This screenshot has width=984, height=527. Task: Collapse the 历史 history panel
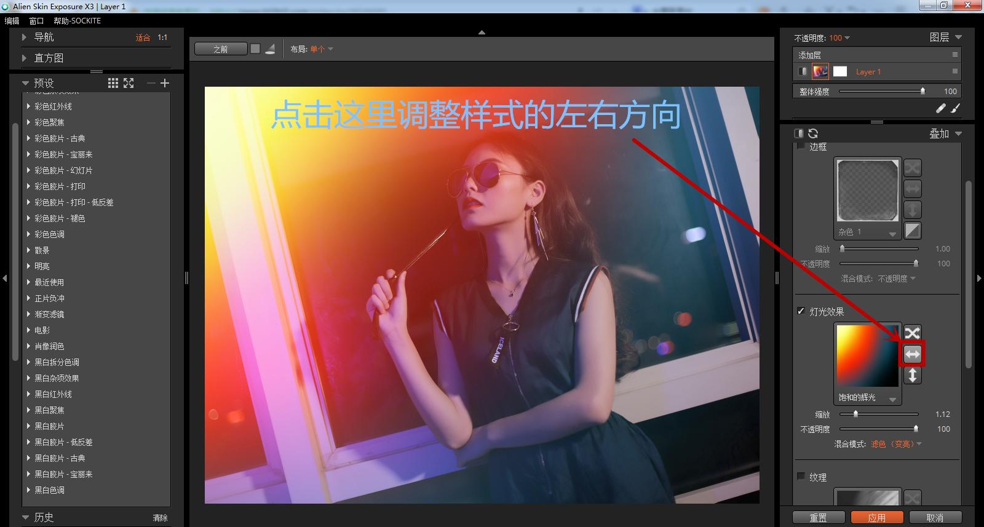click(x=25, y=517)
